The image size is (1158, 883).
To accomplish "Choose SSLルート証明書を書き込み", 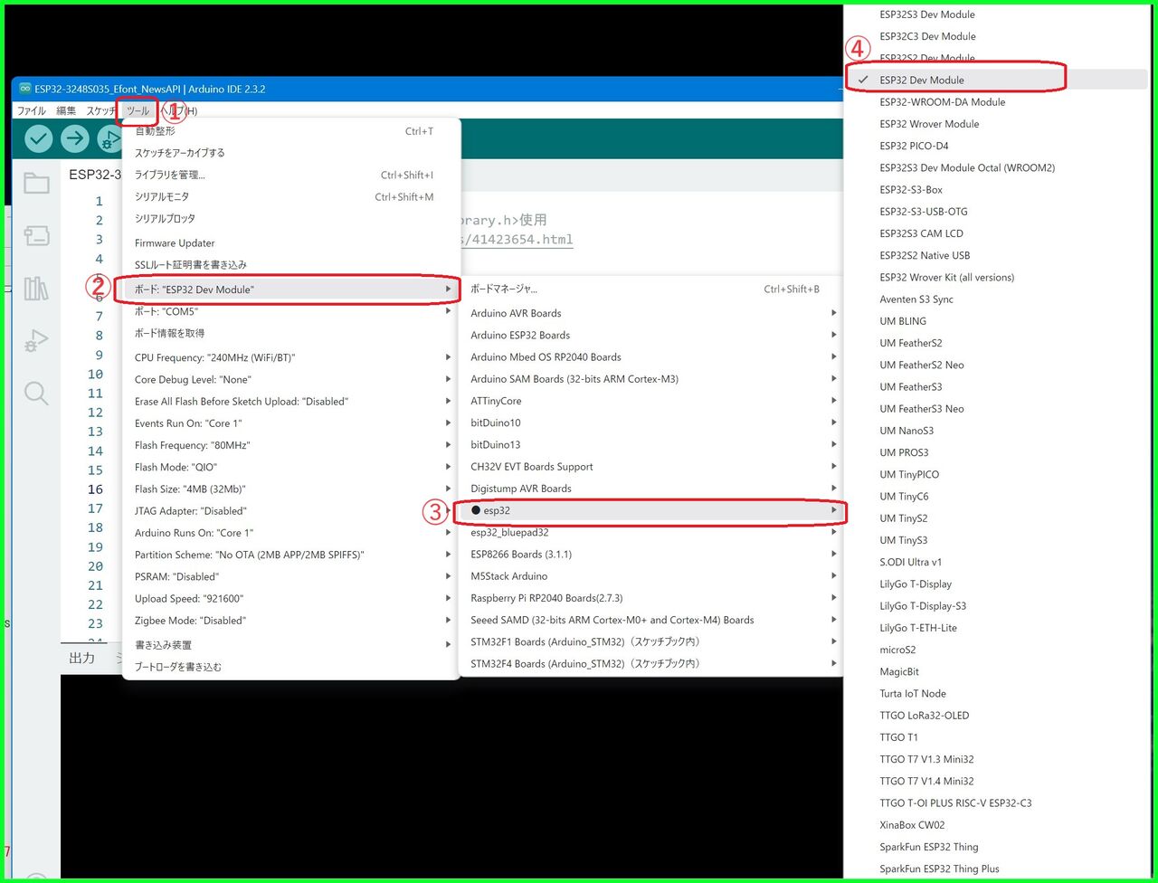I will click(x=291, y=264).
